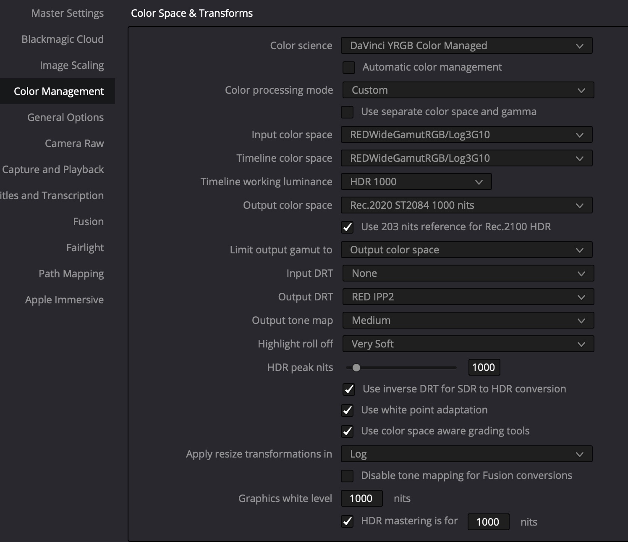This screenshot has height=542, width=628.
Task: Open Path Mapping settings
Action: (x=71, y=274)
